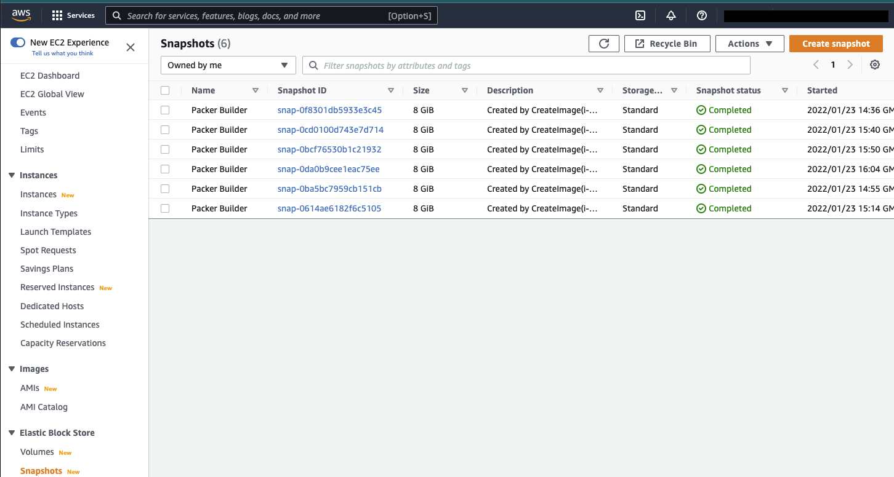Screen dimensions: 894x477
Task: Toggle the New EC2 Experience switch
Action: tap(18, 42)
